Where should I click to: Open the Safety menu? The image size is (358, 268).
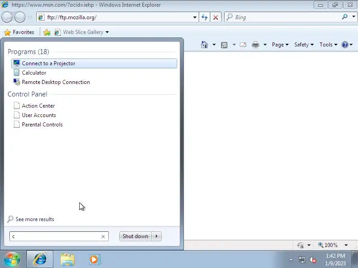coord(304,45)
